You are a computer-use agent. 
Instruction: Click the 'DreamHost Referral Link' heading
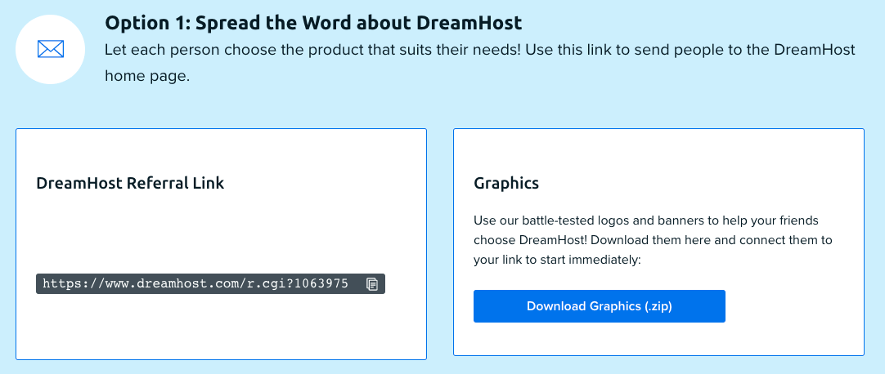130,183
